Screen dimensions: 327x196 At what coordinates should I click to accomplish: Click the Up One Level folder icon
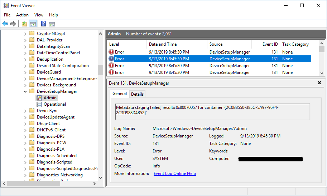[x=24, y=24]
